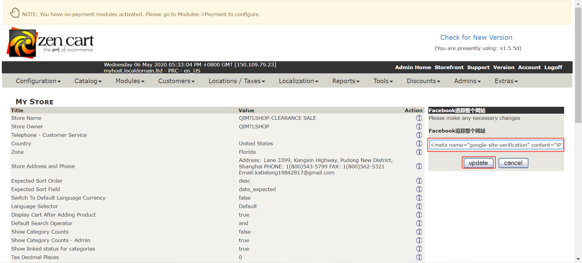
Task: Open the Configuration dropdown menu
Action: tap(38, 81)
